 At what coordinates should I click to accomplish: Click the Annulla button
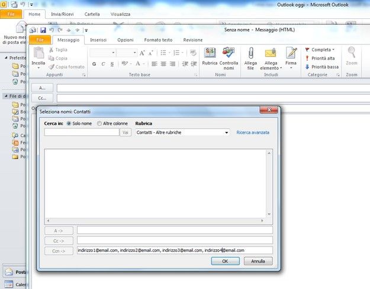click(x=258, y=261)
